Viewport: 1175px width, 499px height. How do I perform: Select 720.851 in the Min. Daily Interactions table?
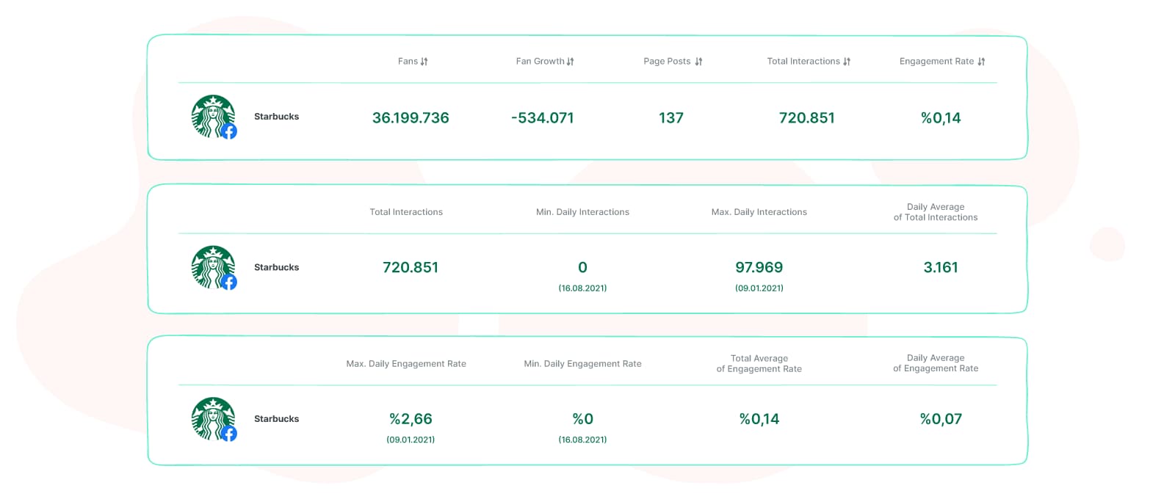[411, 268]
